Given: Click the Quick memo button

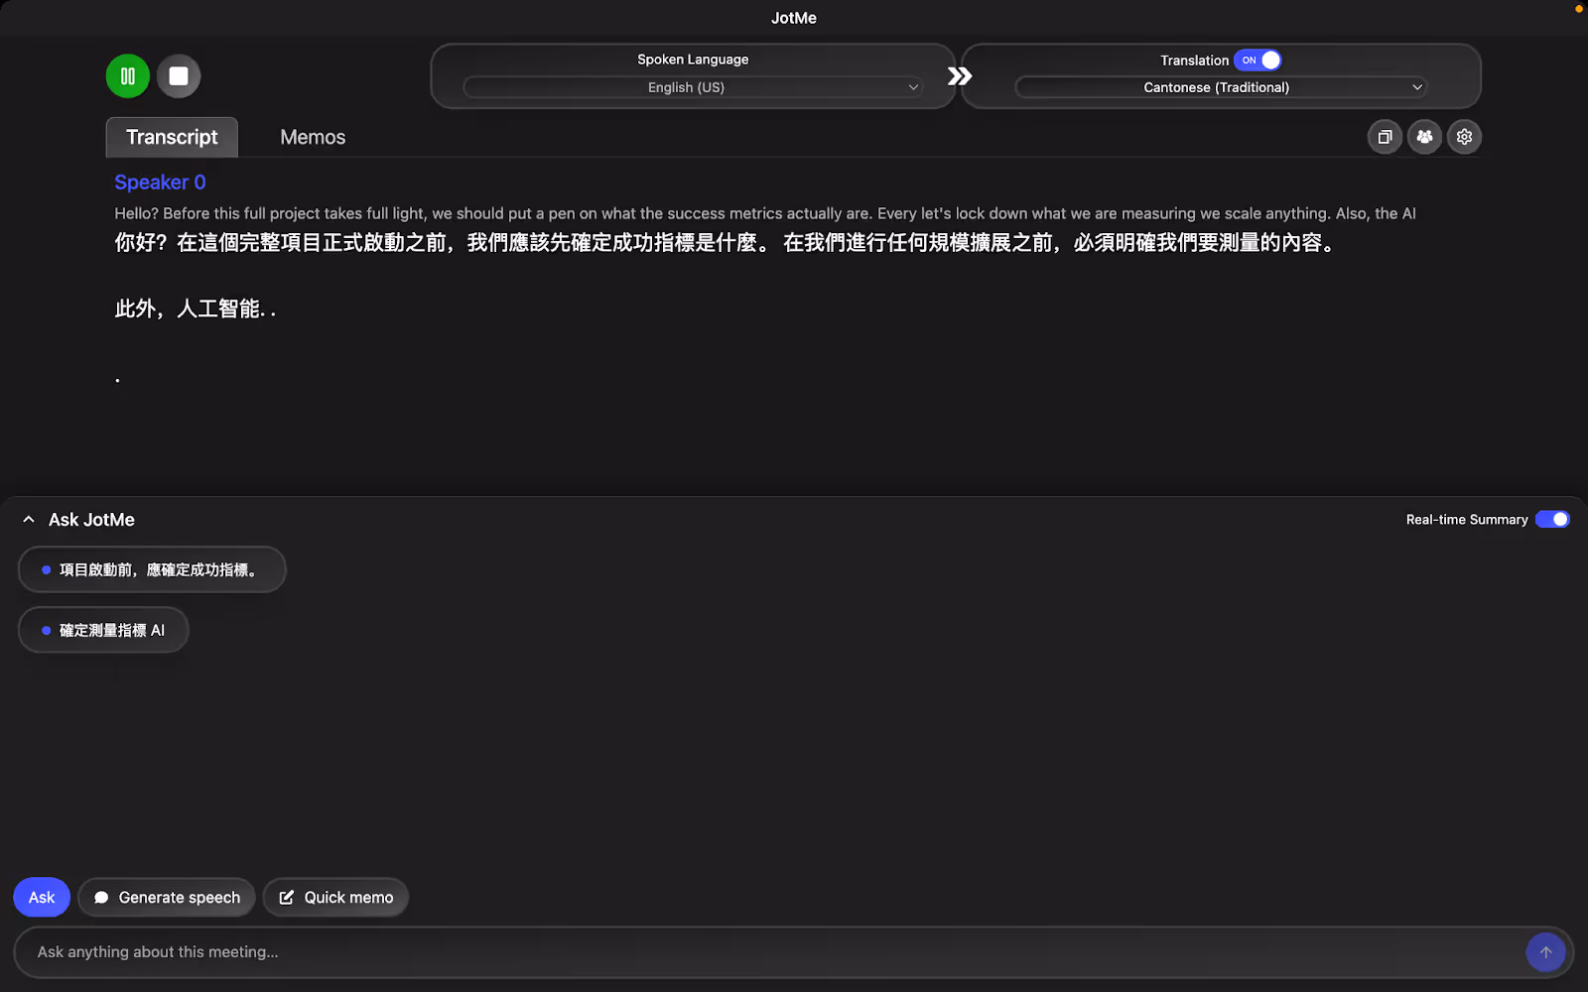Looking at the screenshot, I should click(x=335, y=898).
